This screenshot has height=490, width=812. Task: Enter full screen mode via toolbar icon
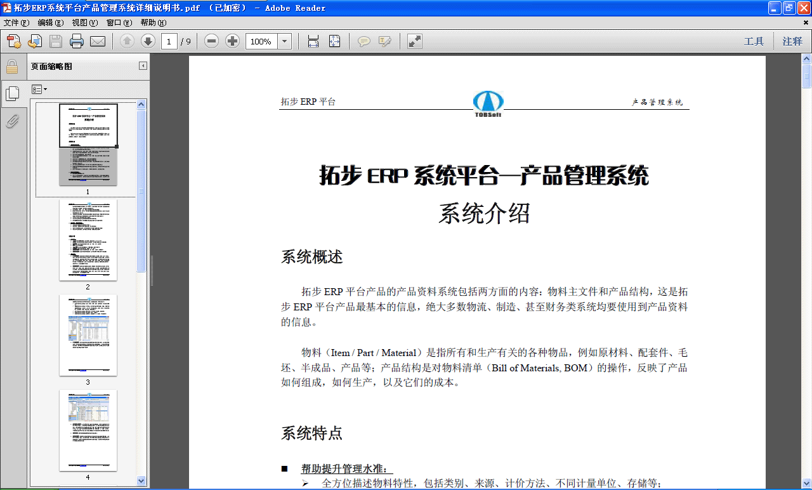414,41
